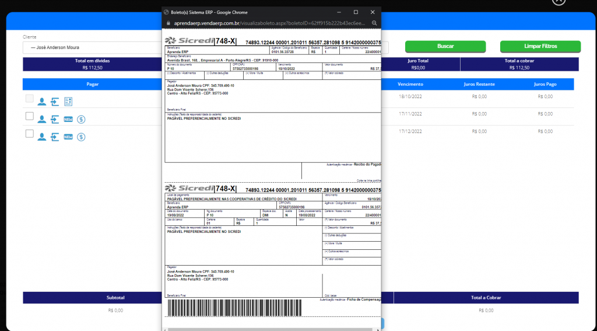Click transfer arrow icon in 17/12/2022 row

pos(55,137)
